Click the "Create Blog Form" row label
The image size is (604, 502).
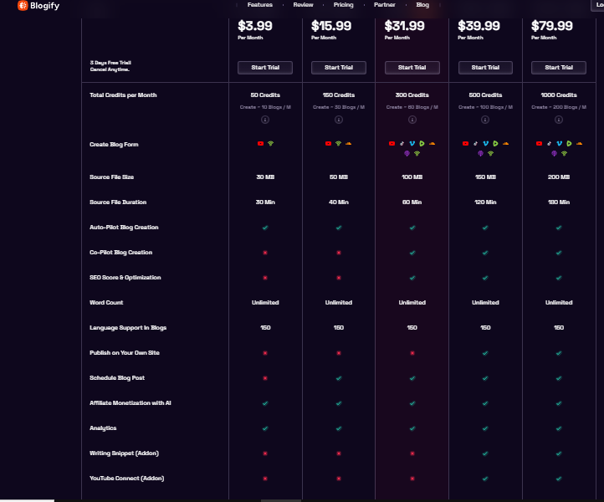coord(114,145)
